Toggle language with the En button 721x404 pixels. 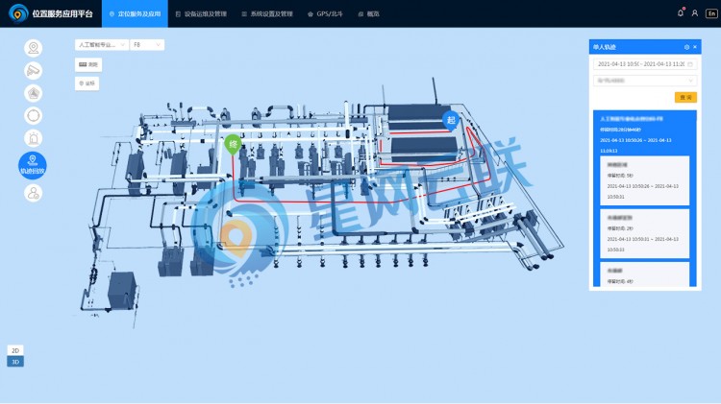pyautogui.click(x=709, y=13)
